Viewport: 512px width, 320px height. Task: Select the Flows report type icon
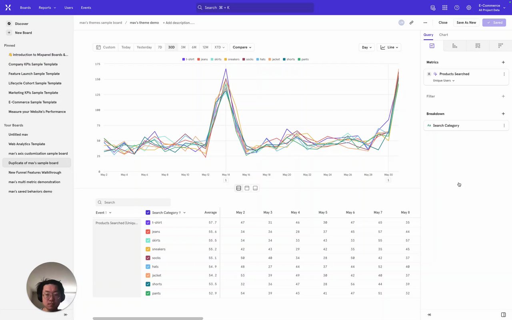[x=478, y=46]
